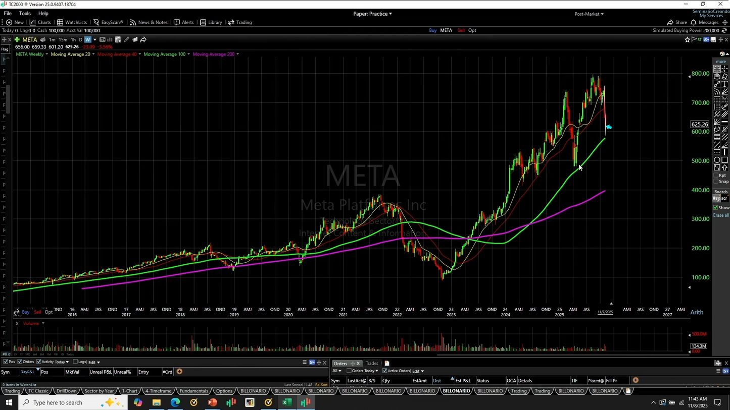730x410 pixels.
Task: Select the Weekly timeframe button
Action: pyautogui.click(x=88, y=40)
